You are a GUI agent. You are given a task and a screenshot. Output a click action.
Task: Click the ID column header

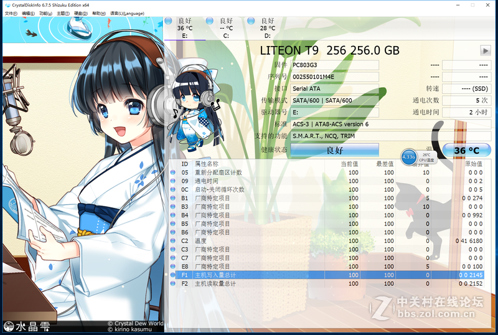[x=185, y=164]
